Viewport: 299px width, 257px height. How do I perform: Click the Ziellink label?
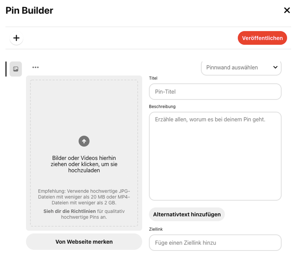point(156,229)
